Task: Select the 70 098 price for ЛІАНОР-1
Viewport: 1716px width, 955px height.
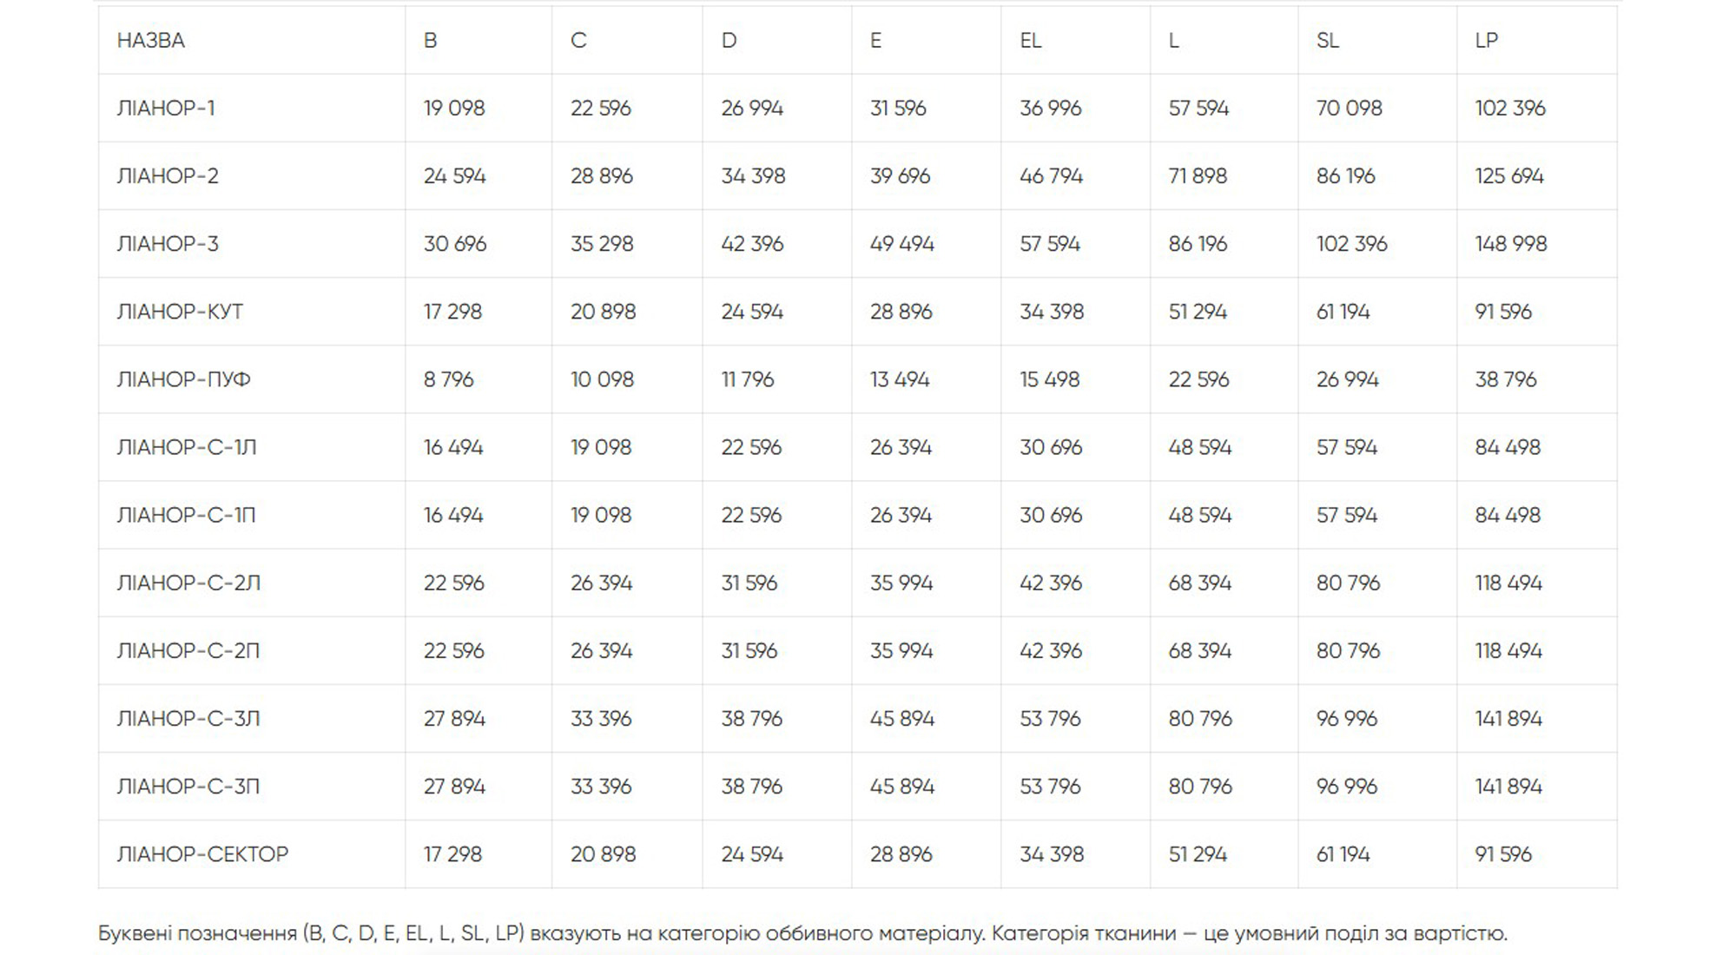Action: (x=1349, y=109)
